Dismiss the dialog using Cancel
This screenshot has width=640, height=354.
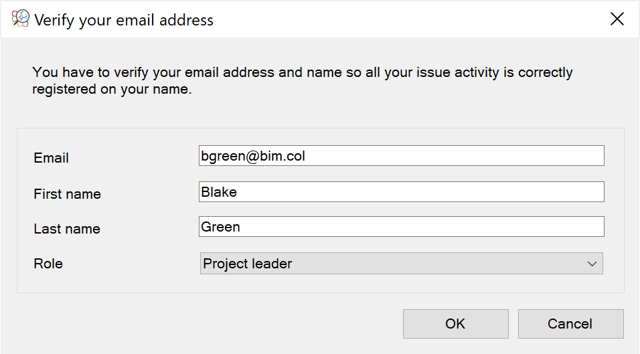pos(570,324)
